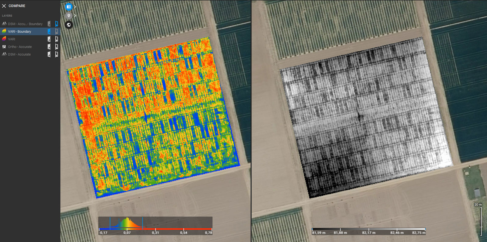
Task: Click the DSM - Accurate layer name
Action: coord(19,54)
